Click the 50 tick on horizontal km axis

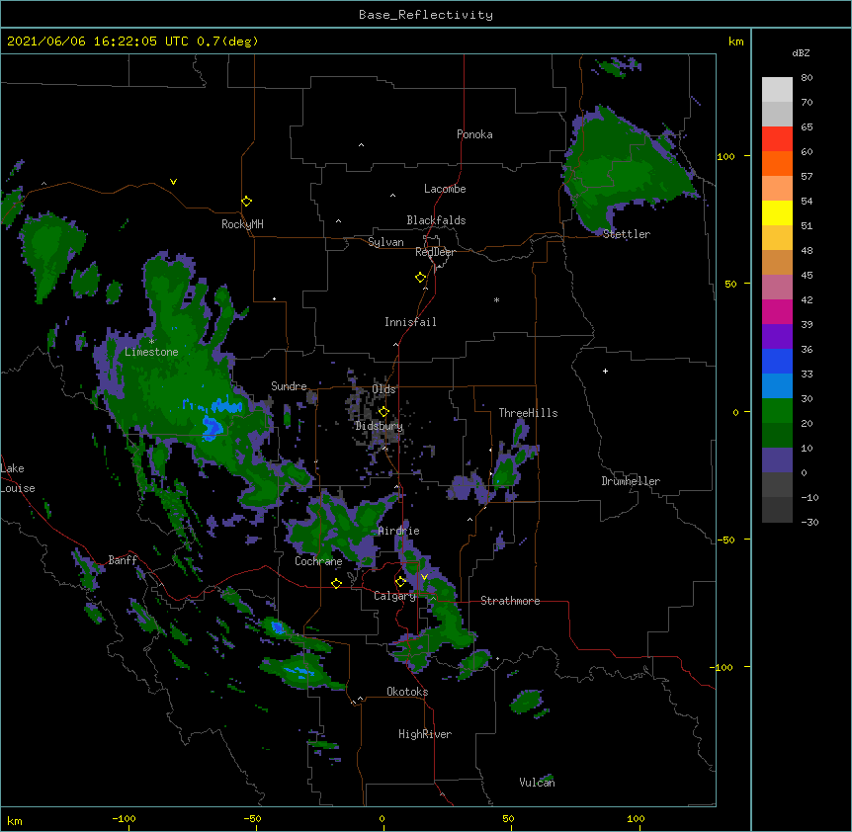508,818
